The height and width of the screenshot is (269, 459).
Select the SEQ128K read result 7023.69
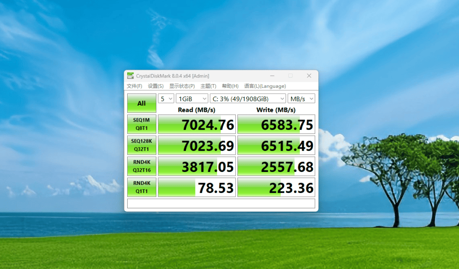(197, 145)
